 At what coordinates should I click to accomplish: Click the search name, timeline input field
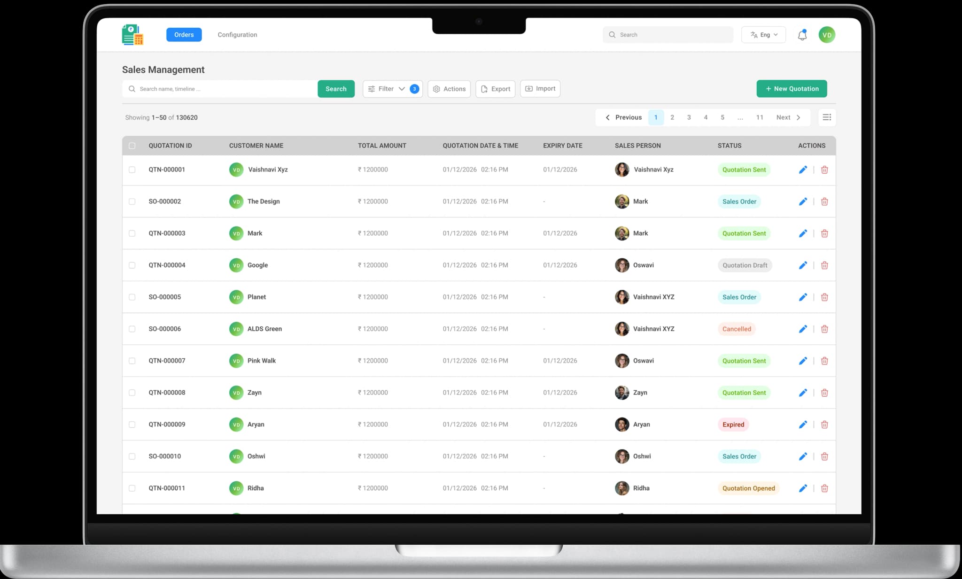tap(221, 89)
